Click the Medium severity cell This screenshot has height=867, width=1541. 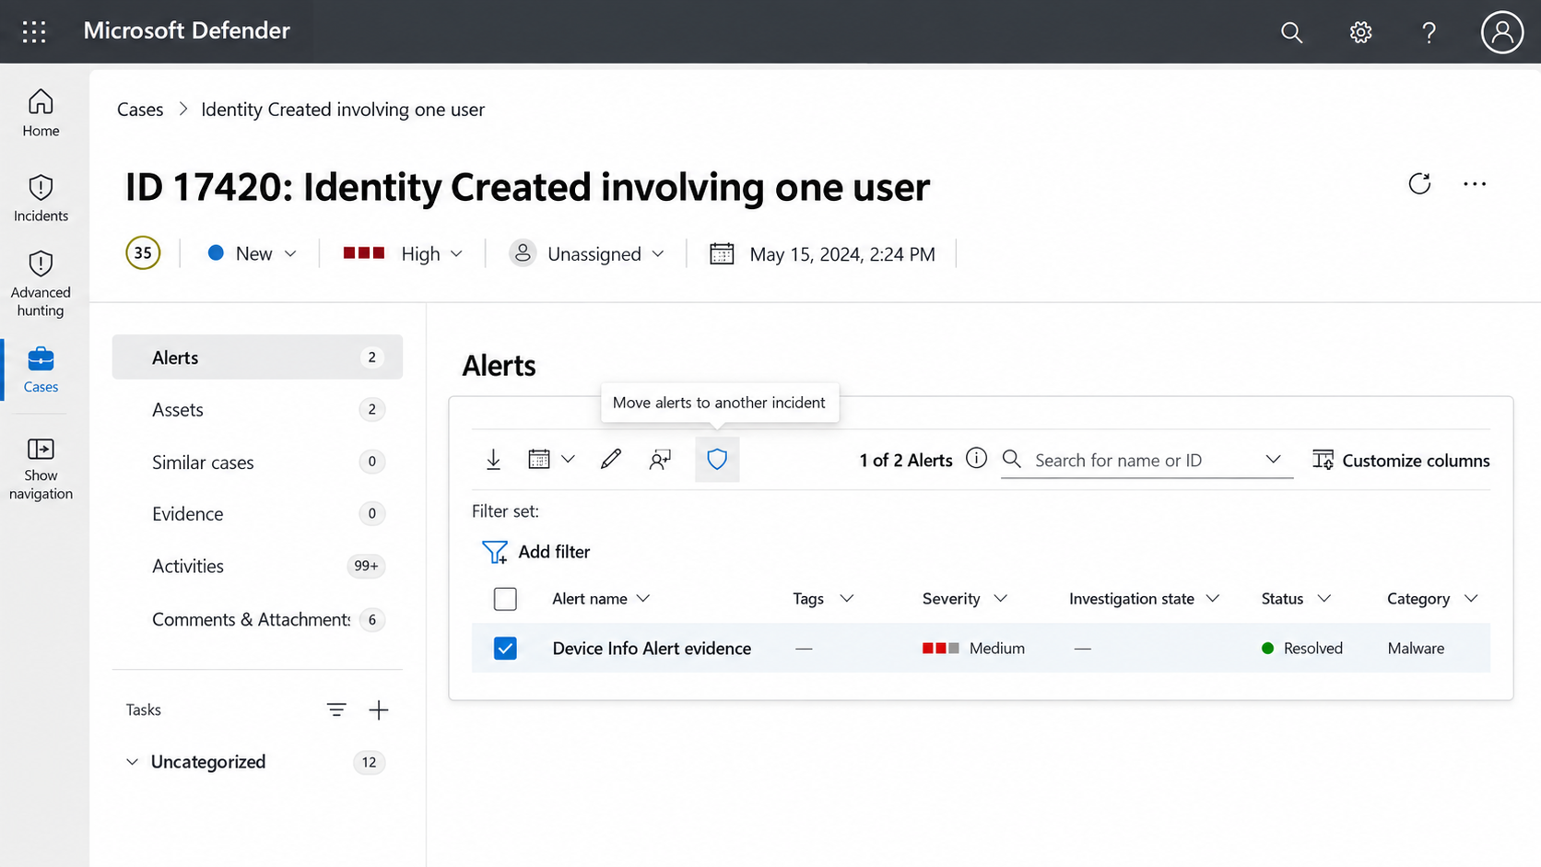(973, 648)
